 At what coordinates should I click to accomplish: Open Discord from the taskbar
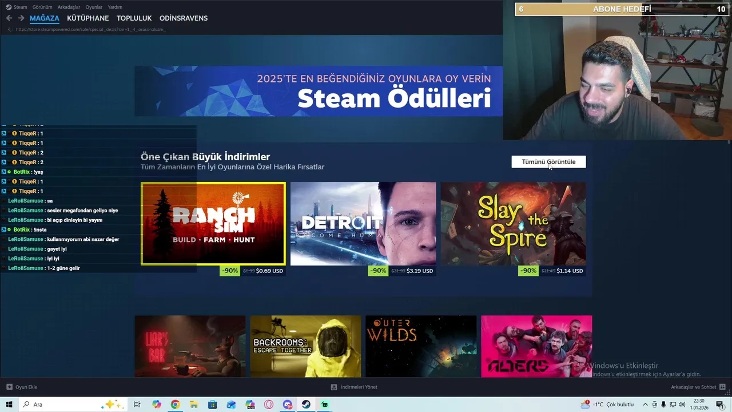(x=287, y=405)
